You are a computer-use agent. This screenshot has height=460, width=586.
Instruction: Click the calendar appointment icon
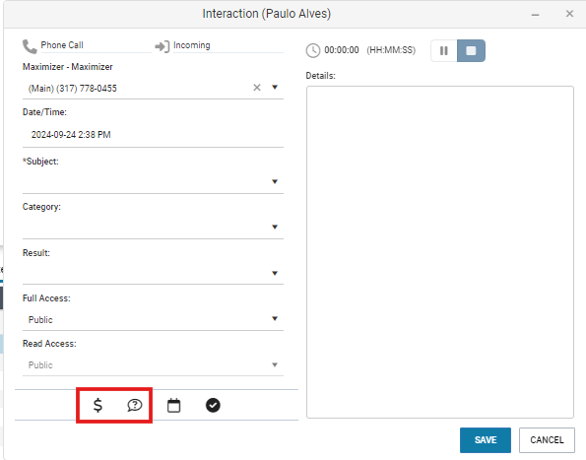tap(173, 406)
